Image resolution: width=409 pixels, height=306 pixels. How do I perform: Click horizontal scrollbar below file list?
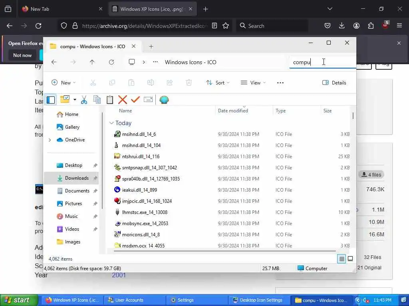coord(225,251)
